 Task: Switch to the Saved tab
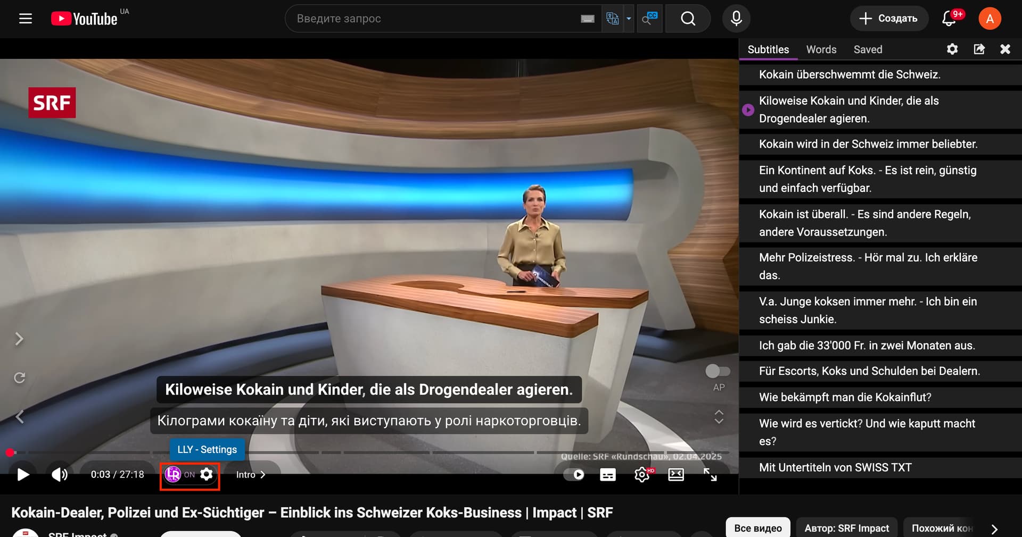(868, 49)
